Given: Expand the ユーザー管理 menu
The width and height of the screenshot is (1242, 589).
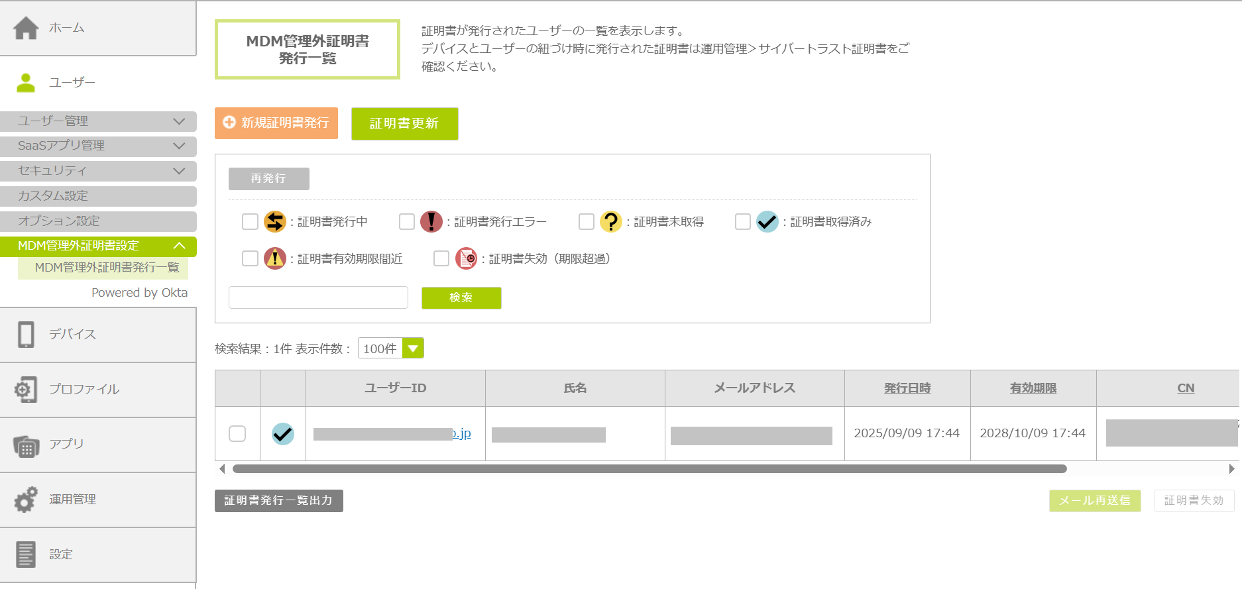Looking at the screenshot, I should (98, 121).
